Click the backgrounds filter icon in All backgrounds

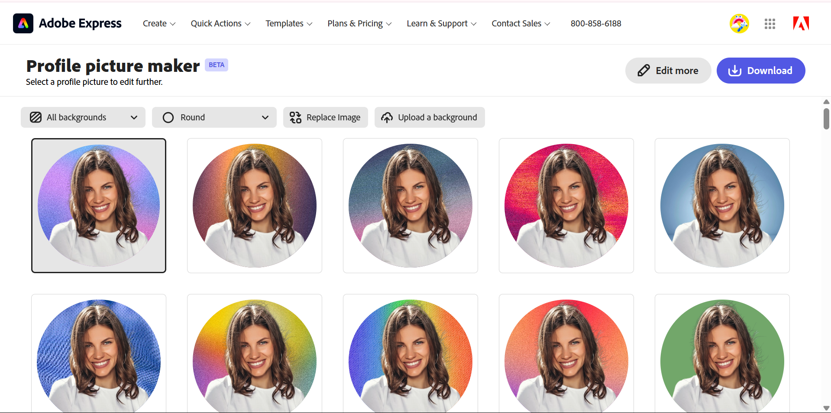pos(36,117)
